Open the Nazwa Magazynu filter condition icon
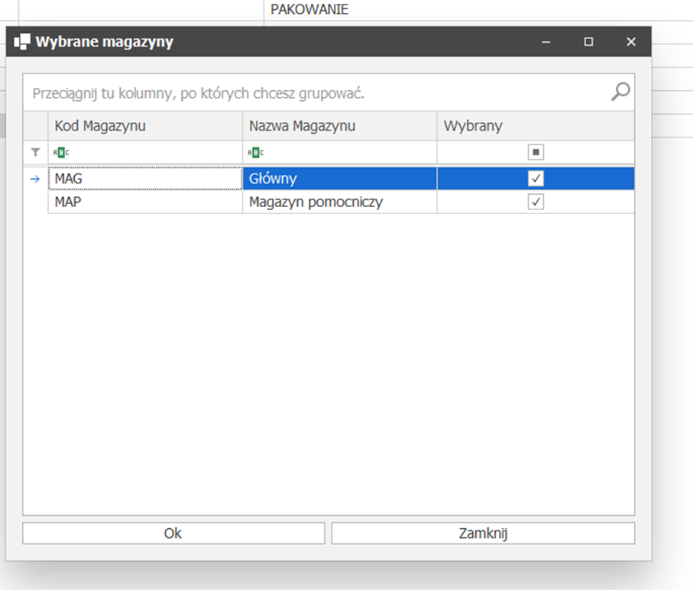This screenshot has width=693, height=590. point(255,153)
